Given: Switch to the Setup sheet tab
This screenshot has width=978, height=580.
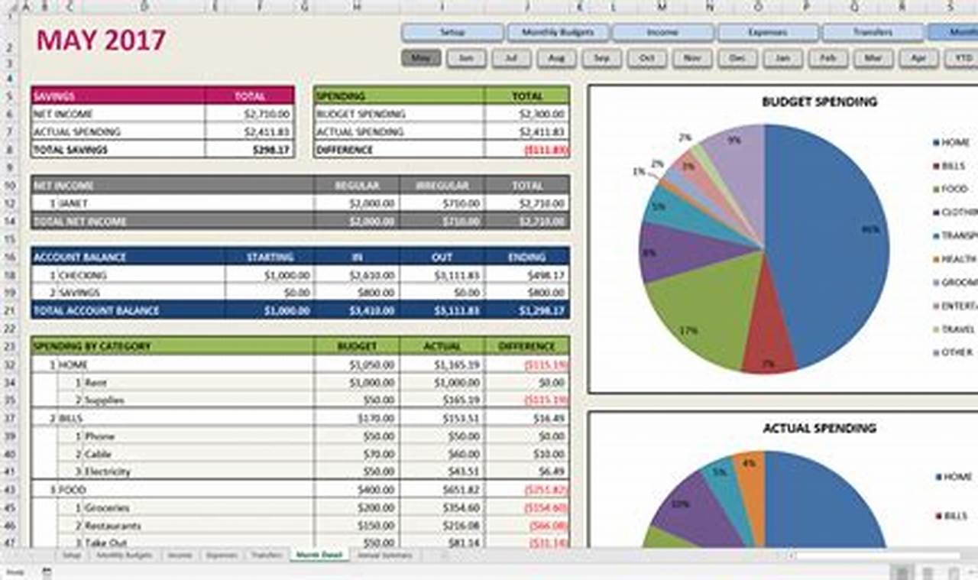Looking at the screenshot, I should [72, 556].
